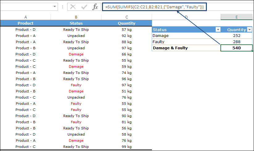
Task: Open the Status column filter dropdown
Action: tap(218, 30)
